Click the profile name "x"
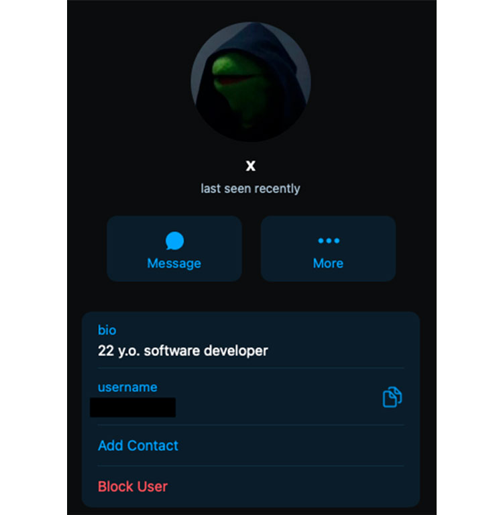Viewport: 503px width, 515px height. click(x=251, y=166)
